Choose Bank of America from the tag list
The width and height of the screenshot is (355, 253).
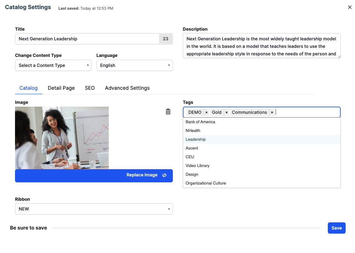(x=200, y=122)
